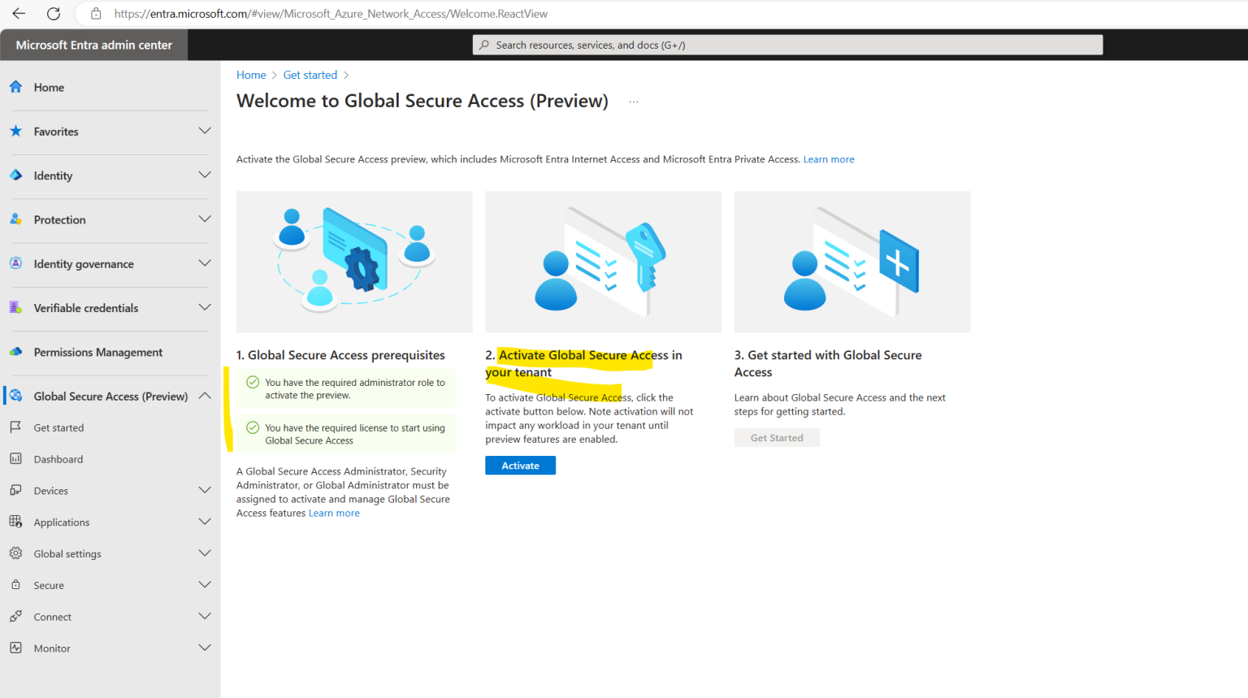The height and width of the screenshot is (698, 1248).
Task: Open the Identity governance icon
Action: coord(15,264)
